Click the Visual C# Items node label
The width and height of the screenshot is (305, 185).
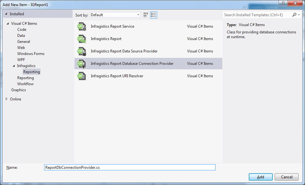[x=24, y=24]
